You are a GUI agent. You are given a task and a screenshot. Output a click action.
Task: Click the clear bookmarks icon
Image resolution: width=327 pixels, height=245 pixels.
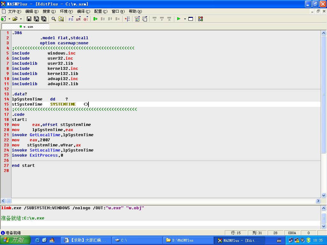[118, 19]
